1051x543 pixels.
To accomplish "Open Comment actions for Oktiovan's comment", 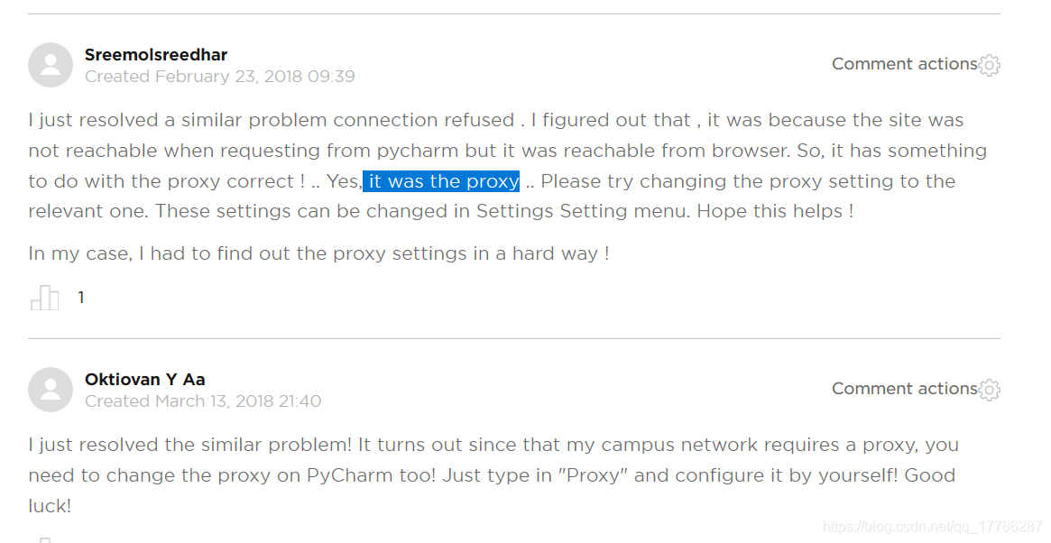I will coord(904,389).
